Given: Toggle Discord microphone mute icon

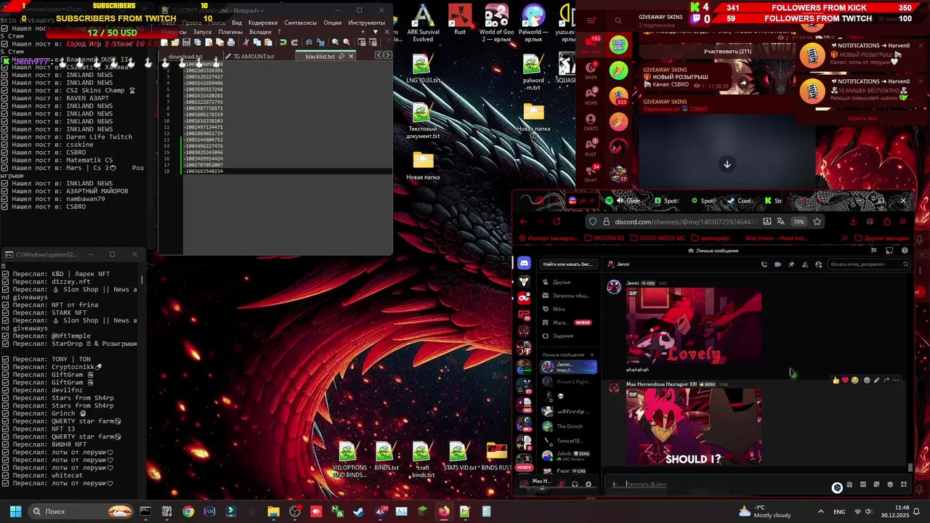Looking at the screenshot, I should 561,484.
